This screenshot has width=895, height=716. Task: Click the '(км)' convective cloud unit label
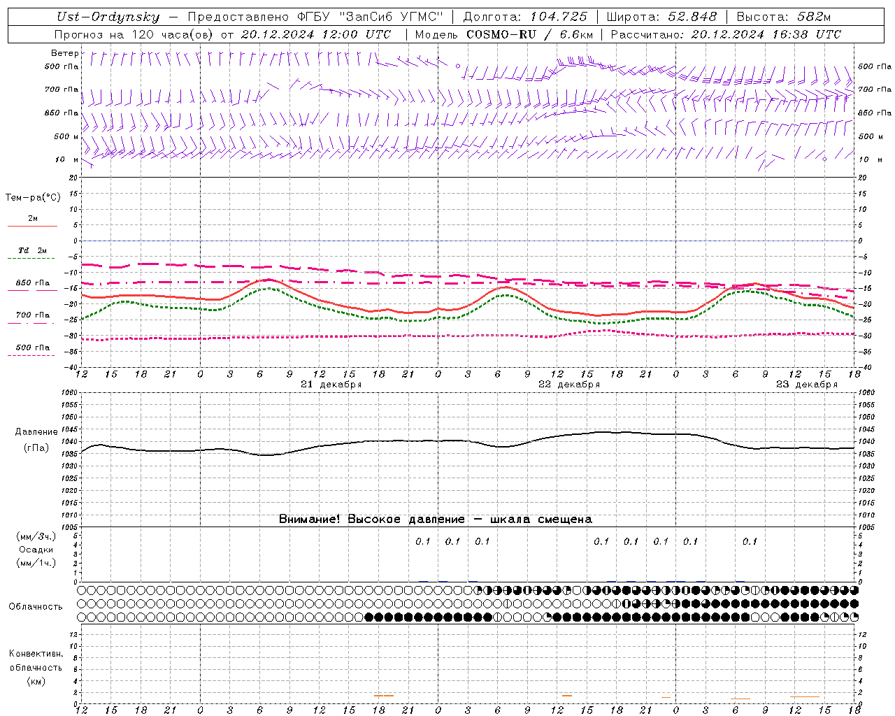(x=36, y=681)
